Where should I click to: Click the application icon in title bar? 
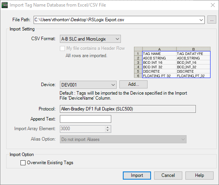pyautogui.click(x=5, y=5)
